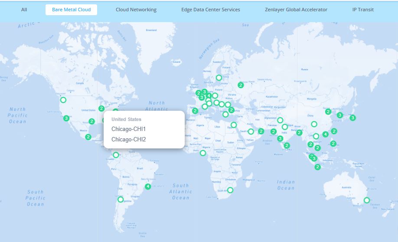Open the Cloud Networking tab
The width and height of the screenshot is (398, 242).
(136, 10)
